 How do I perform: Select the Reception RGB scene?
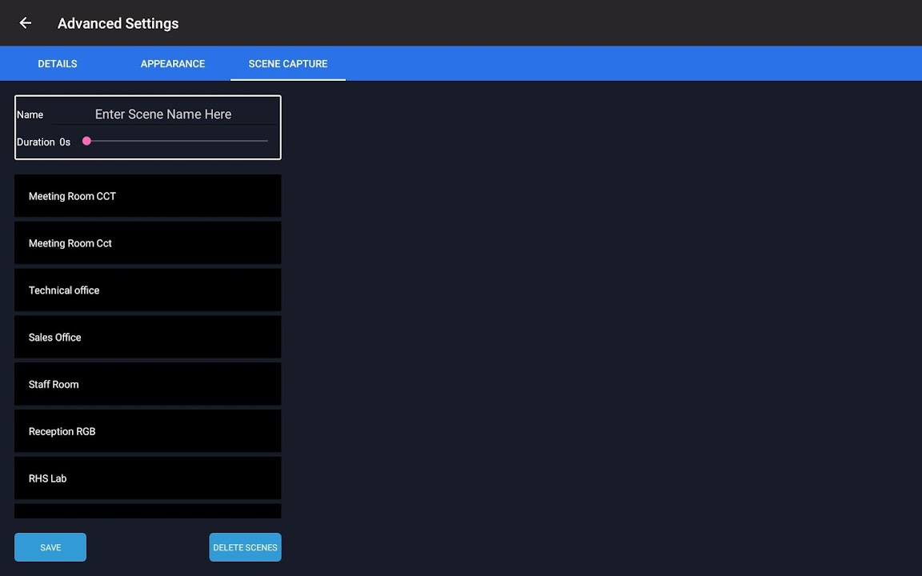pos(147,432)
